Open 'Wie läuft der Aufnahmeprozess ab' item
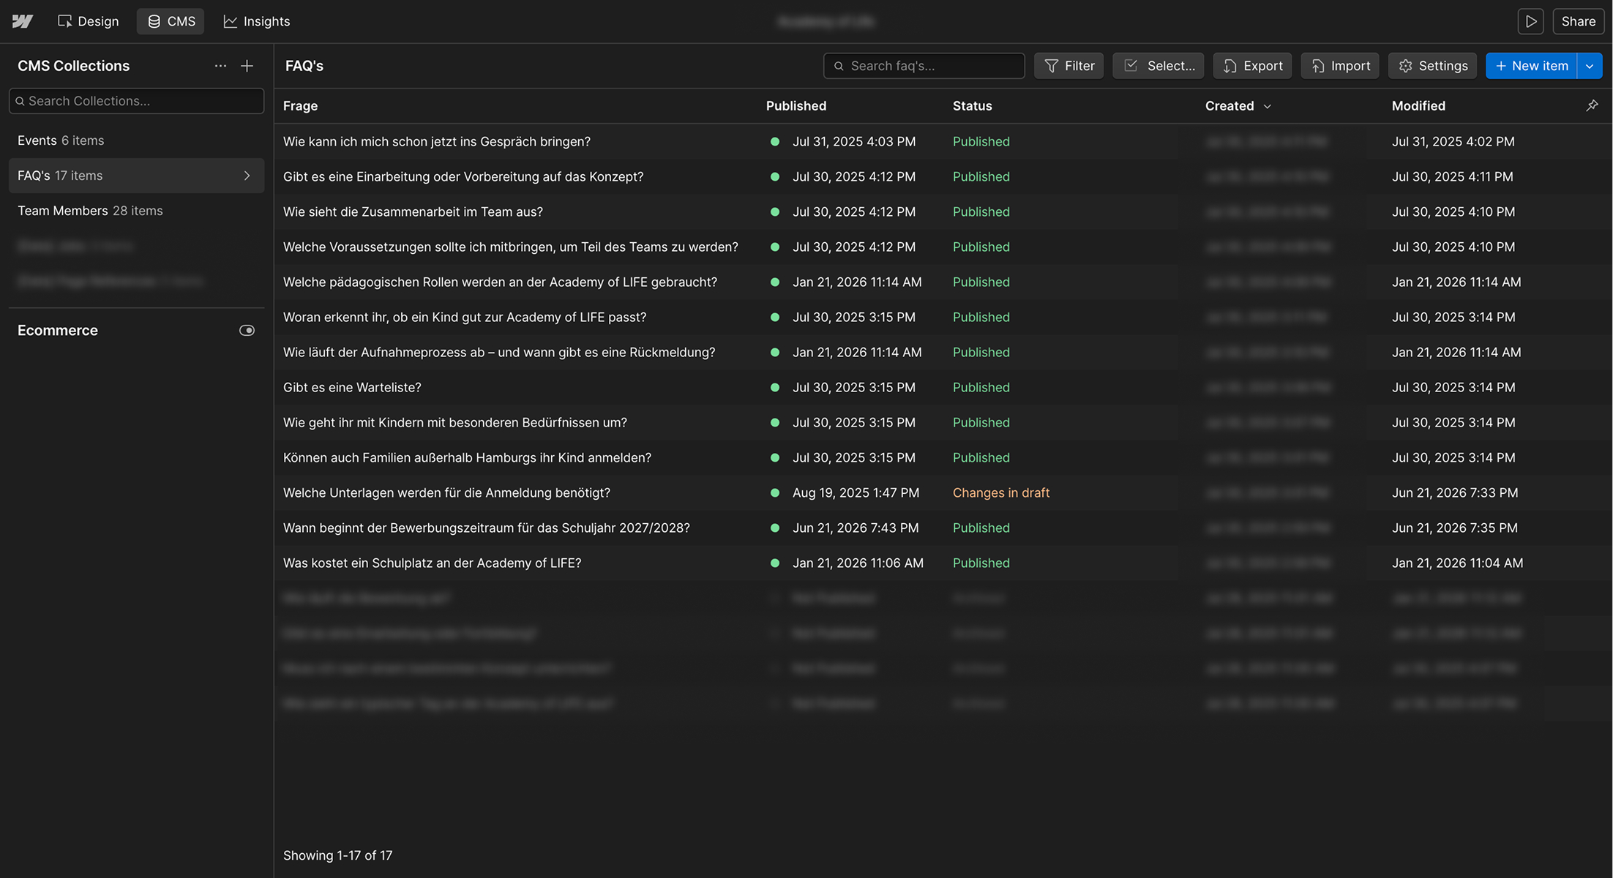The width and height of the screenshot is (1613, 878). [499, 352]
